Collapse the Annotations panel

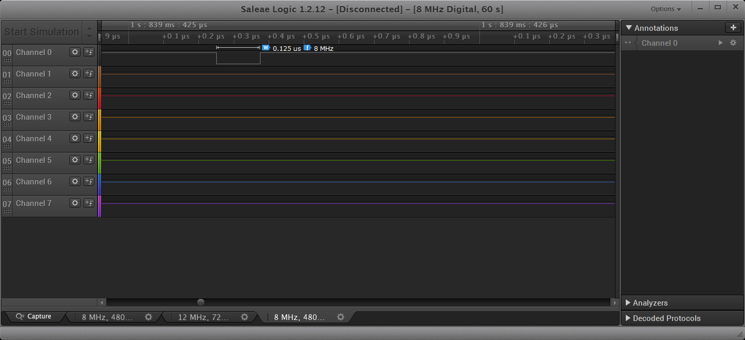click(x=629, y=28)
